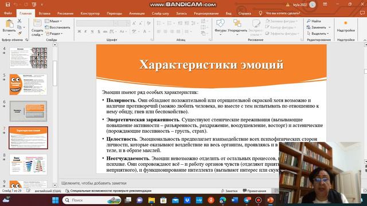Click Восстановить reset slide button

pyautogui.click(x=57, y=27)
